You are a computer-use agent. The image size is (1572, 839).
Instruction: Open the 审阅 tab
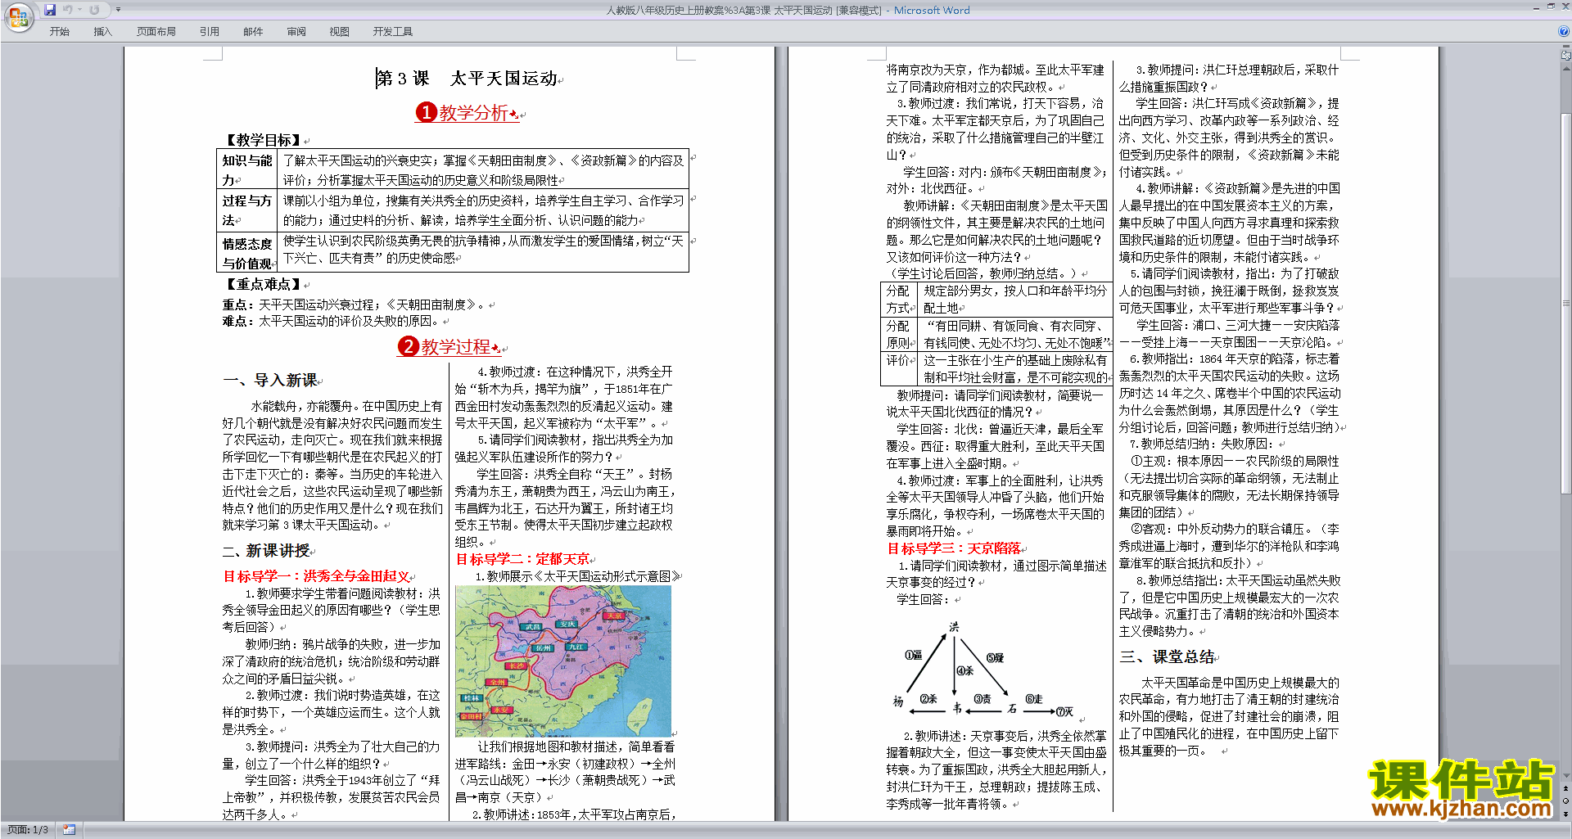(296, 32)
